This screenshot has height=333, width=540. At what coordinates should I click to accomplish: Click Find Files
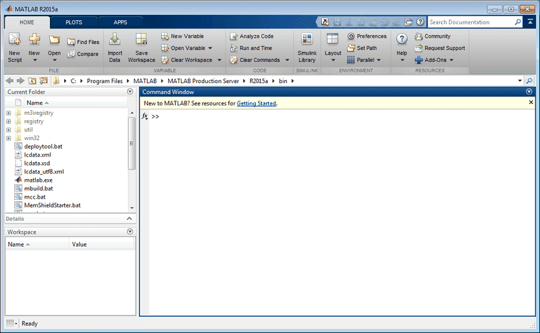[83, 42]
